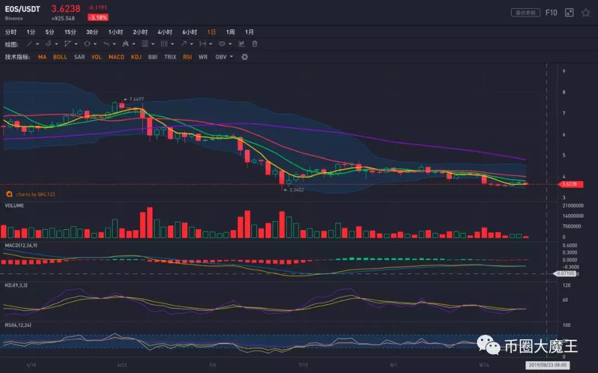Switch to 4小时 timeframe
Viewport: 598px width, 373px height.
tap(165, 32)
